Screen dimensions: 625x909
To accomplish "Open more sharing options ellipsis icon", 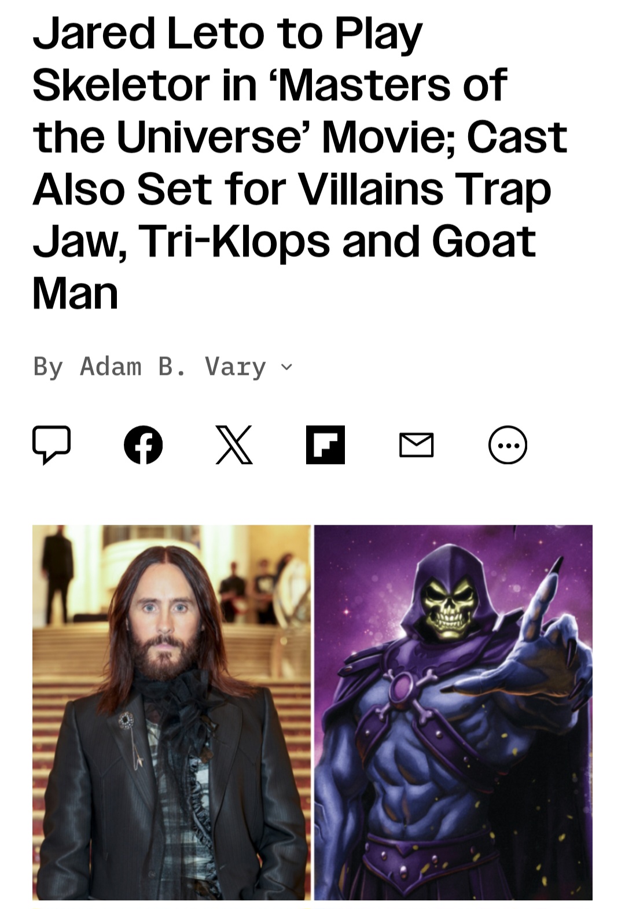I will [508, 445].
